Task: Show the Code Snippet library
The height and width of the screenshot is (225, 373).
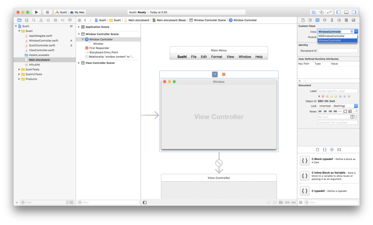Action: 325,150
